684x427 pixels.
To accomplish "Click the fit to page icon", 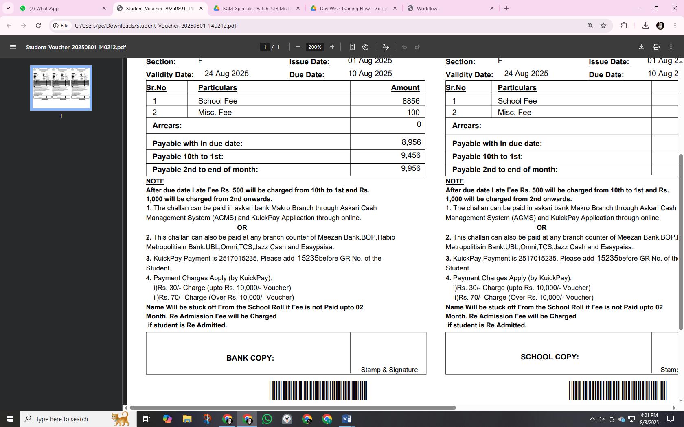I will (352, 47).
